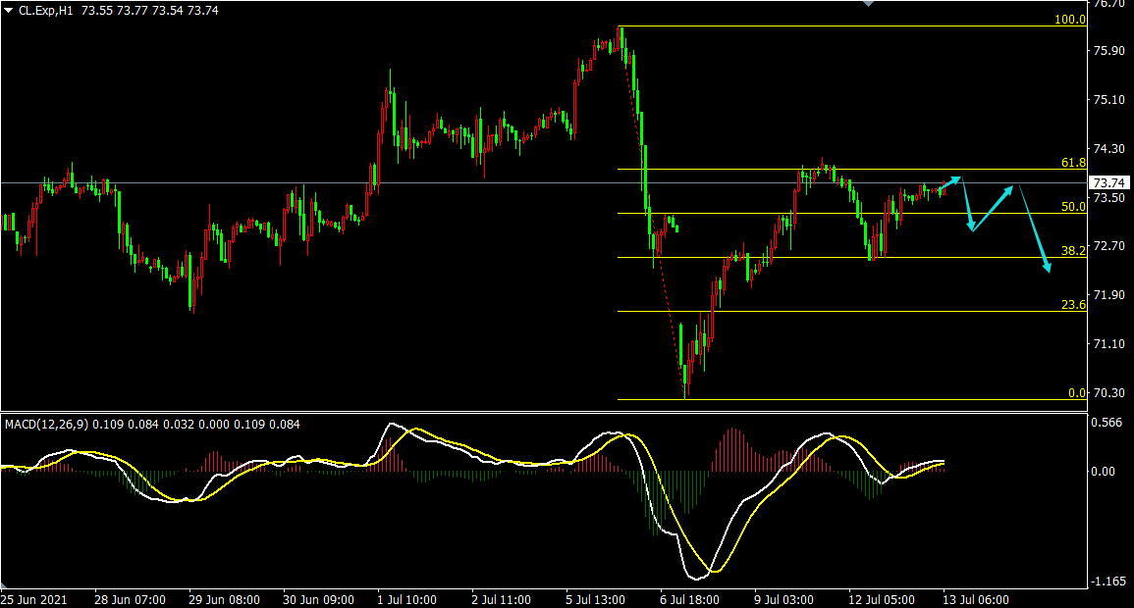Click the 6 Jul 18:00 time label
Screen dimensions: 1134x608
point(690,600)
